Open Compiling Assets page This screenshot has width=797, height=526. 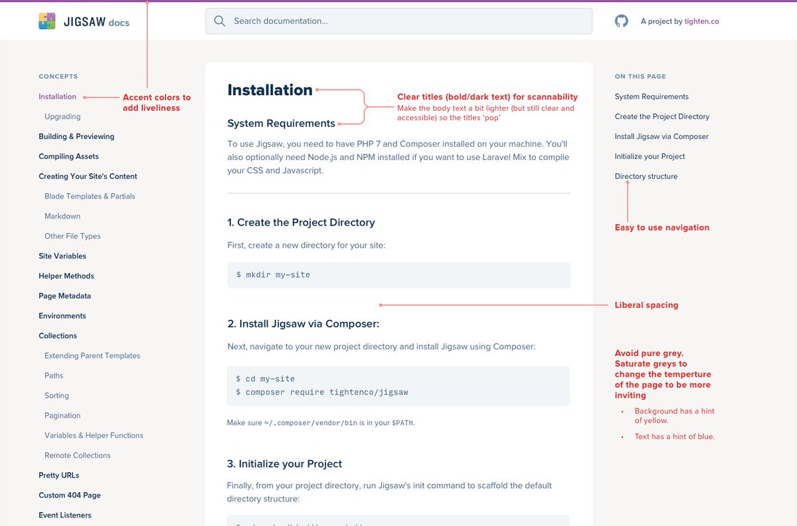[68, 156]
